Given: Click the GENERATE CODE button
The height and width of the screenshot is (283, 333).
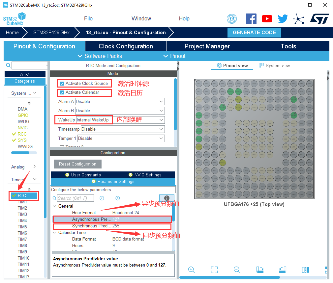Looking at the screenshot, I should (254, 33).
